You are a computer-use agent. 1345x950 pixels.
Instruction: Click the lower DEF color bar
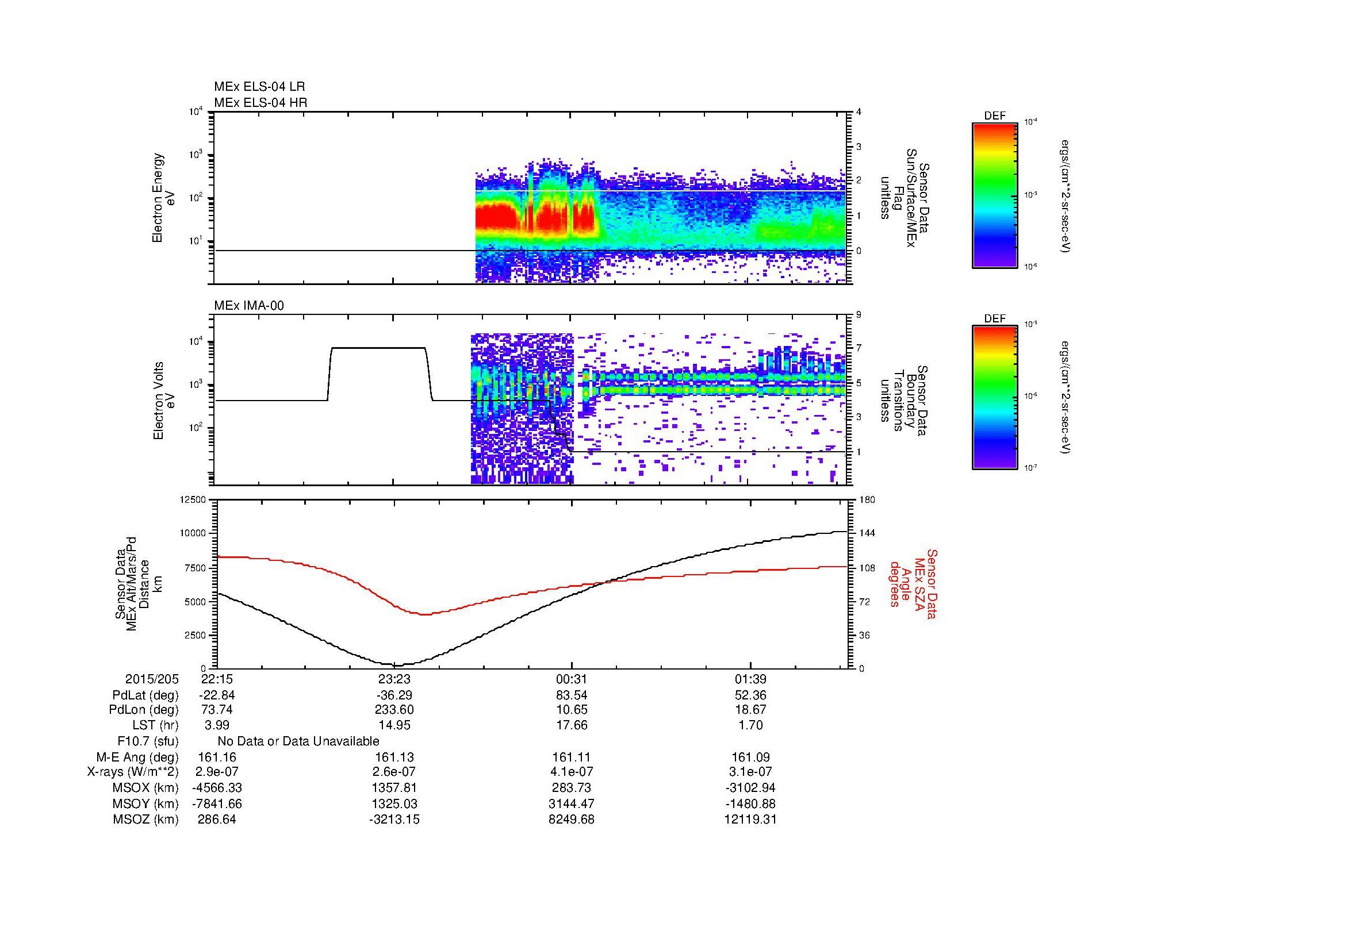[x=995, y=398]
